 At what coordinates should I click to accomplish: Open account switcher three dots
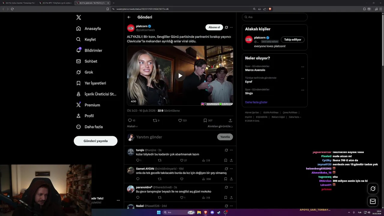[x=118, y=200]
